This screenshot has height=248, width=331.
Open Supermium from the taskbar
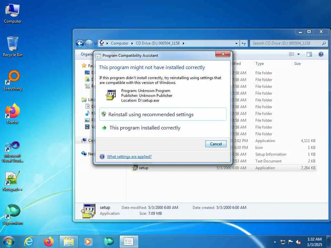tap(109, 242)
